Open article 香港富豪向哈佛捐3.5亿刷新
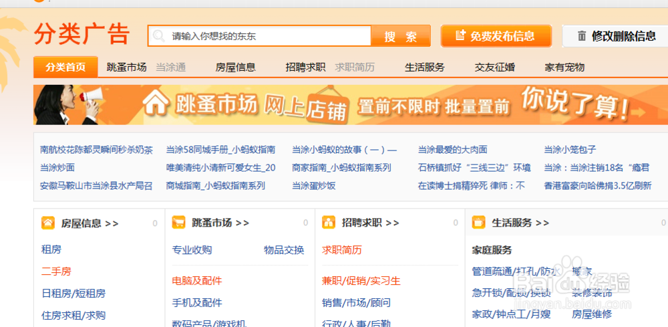This screenshot has width=668, height=327. pos(598,185)
